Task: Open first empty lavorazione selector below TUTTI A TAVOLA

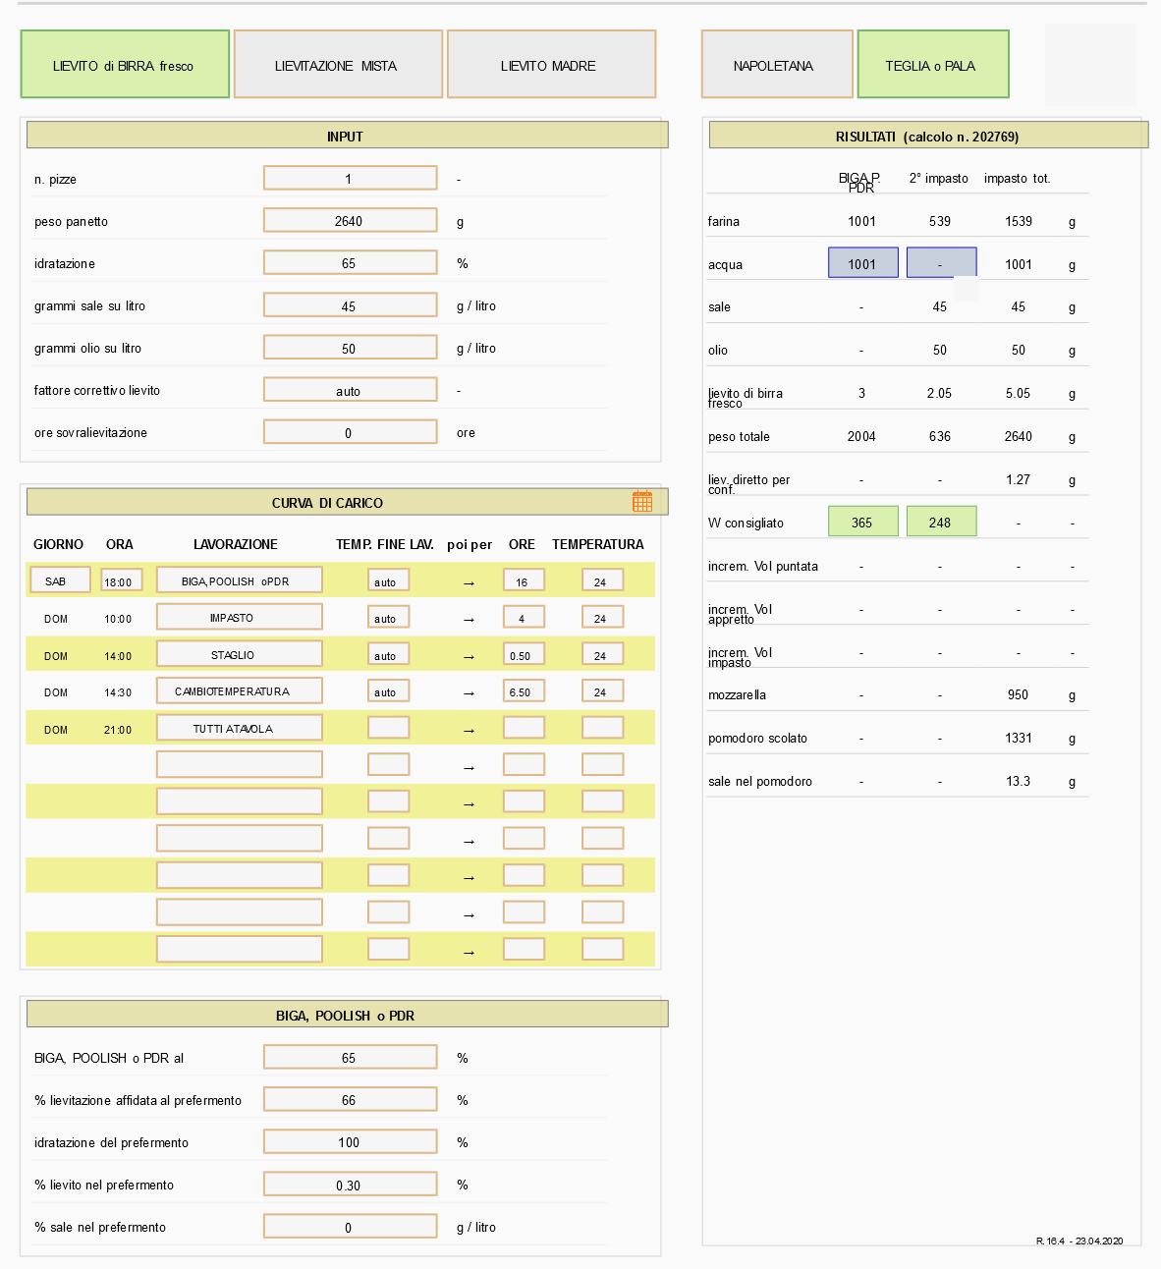Action: pos(239,764)
